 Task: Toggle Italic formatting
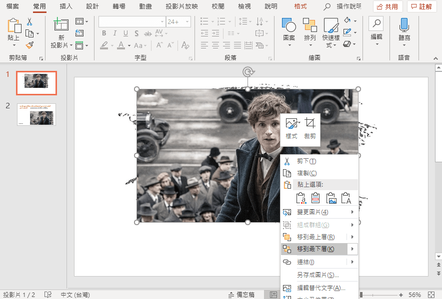click(x=114, y=33)
